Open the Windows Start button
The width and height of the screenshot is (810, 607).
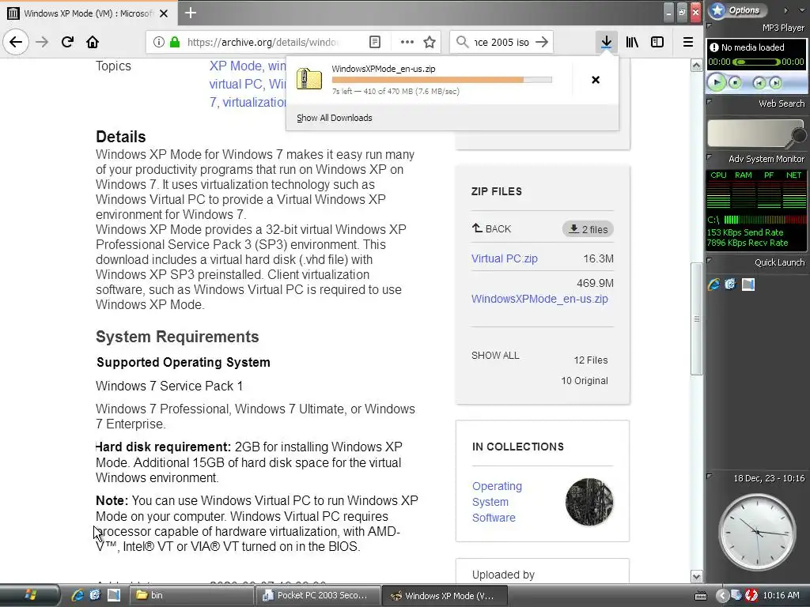tap(30, 595)
